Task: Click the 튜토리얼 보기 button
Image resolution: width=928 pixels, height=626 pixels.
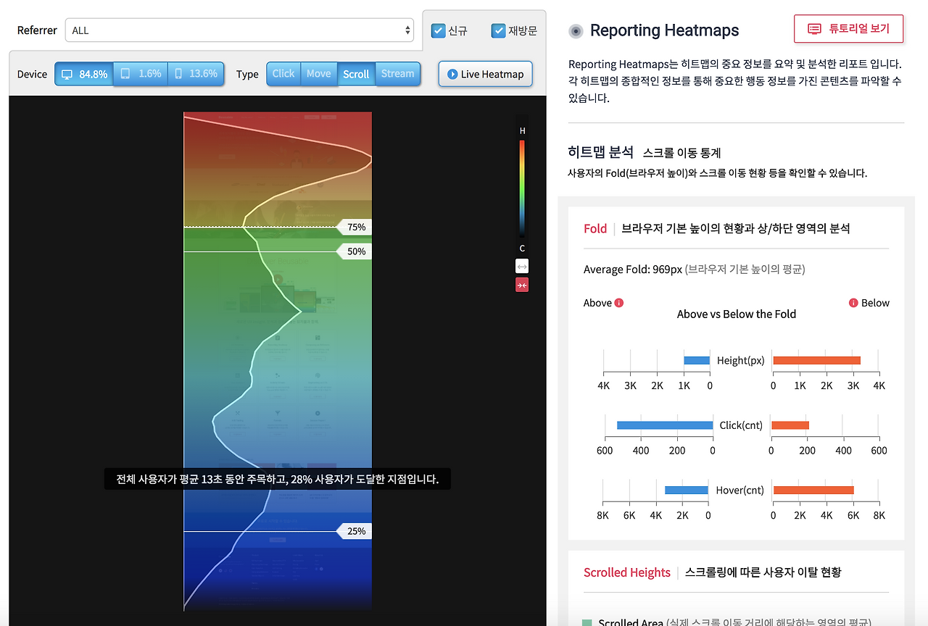Action: coord(849,28)
